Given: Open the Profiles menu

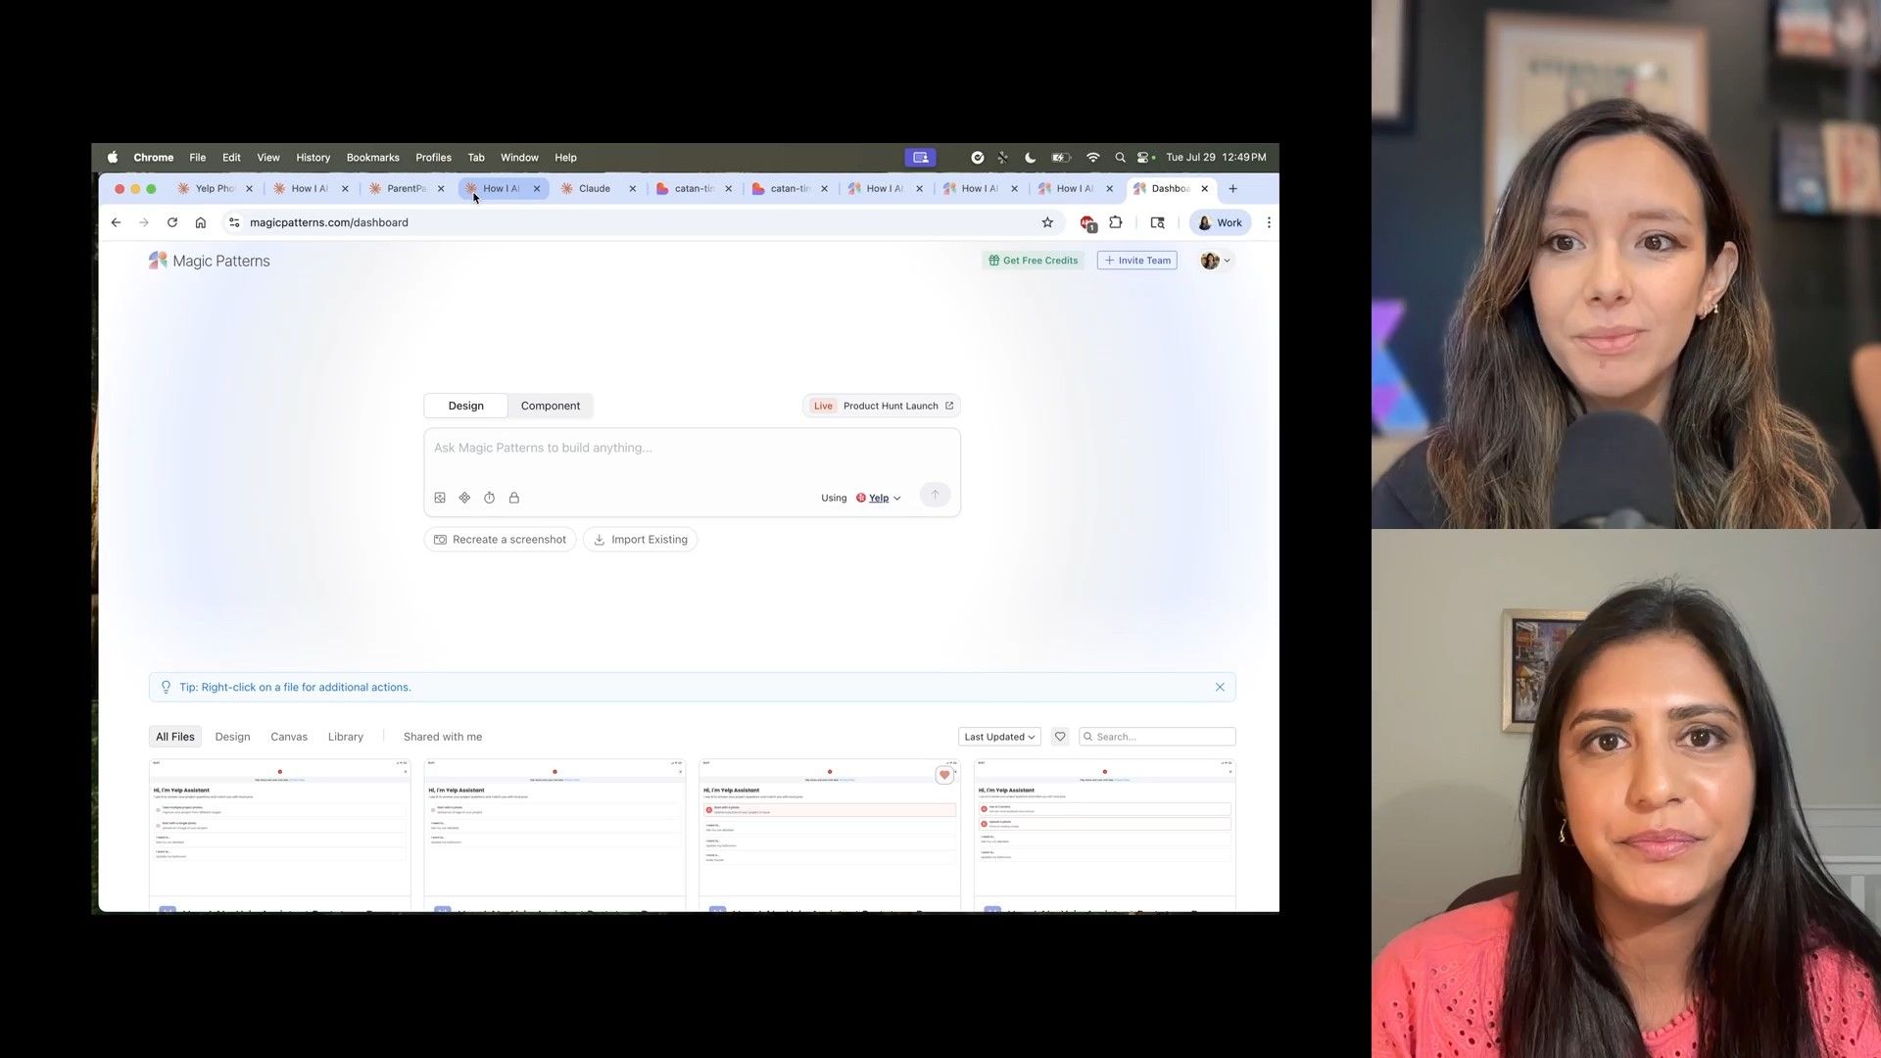Looking at the screenshot, I should point(433,157).
